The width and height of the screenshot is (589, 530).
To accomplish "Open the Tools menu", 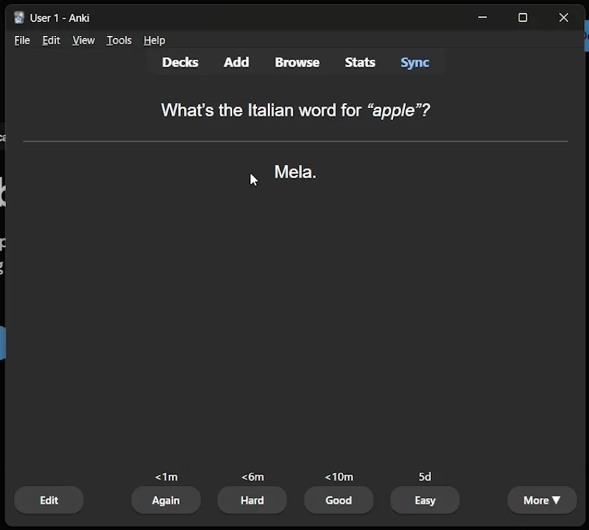I will pyautogui.click(x=118, y=40).
